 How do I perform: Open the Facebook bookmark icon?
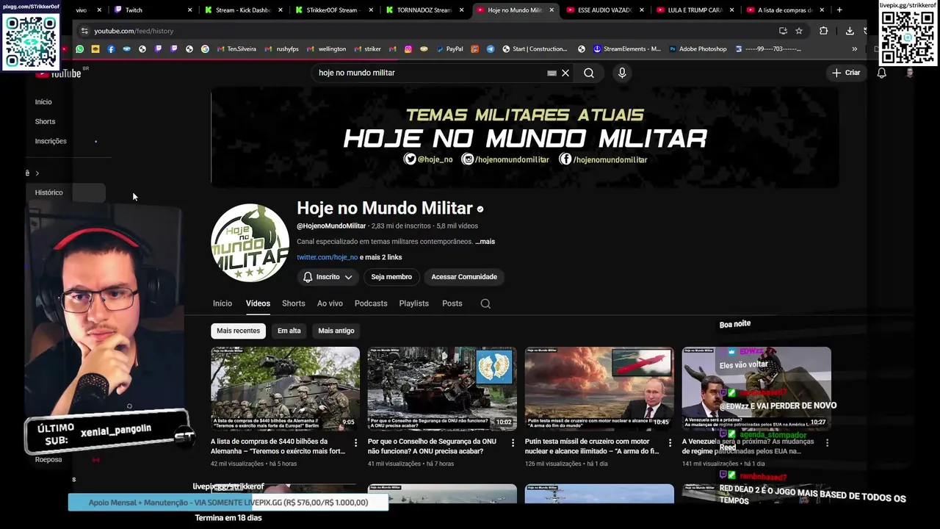coord(111,49)
